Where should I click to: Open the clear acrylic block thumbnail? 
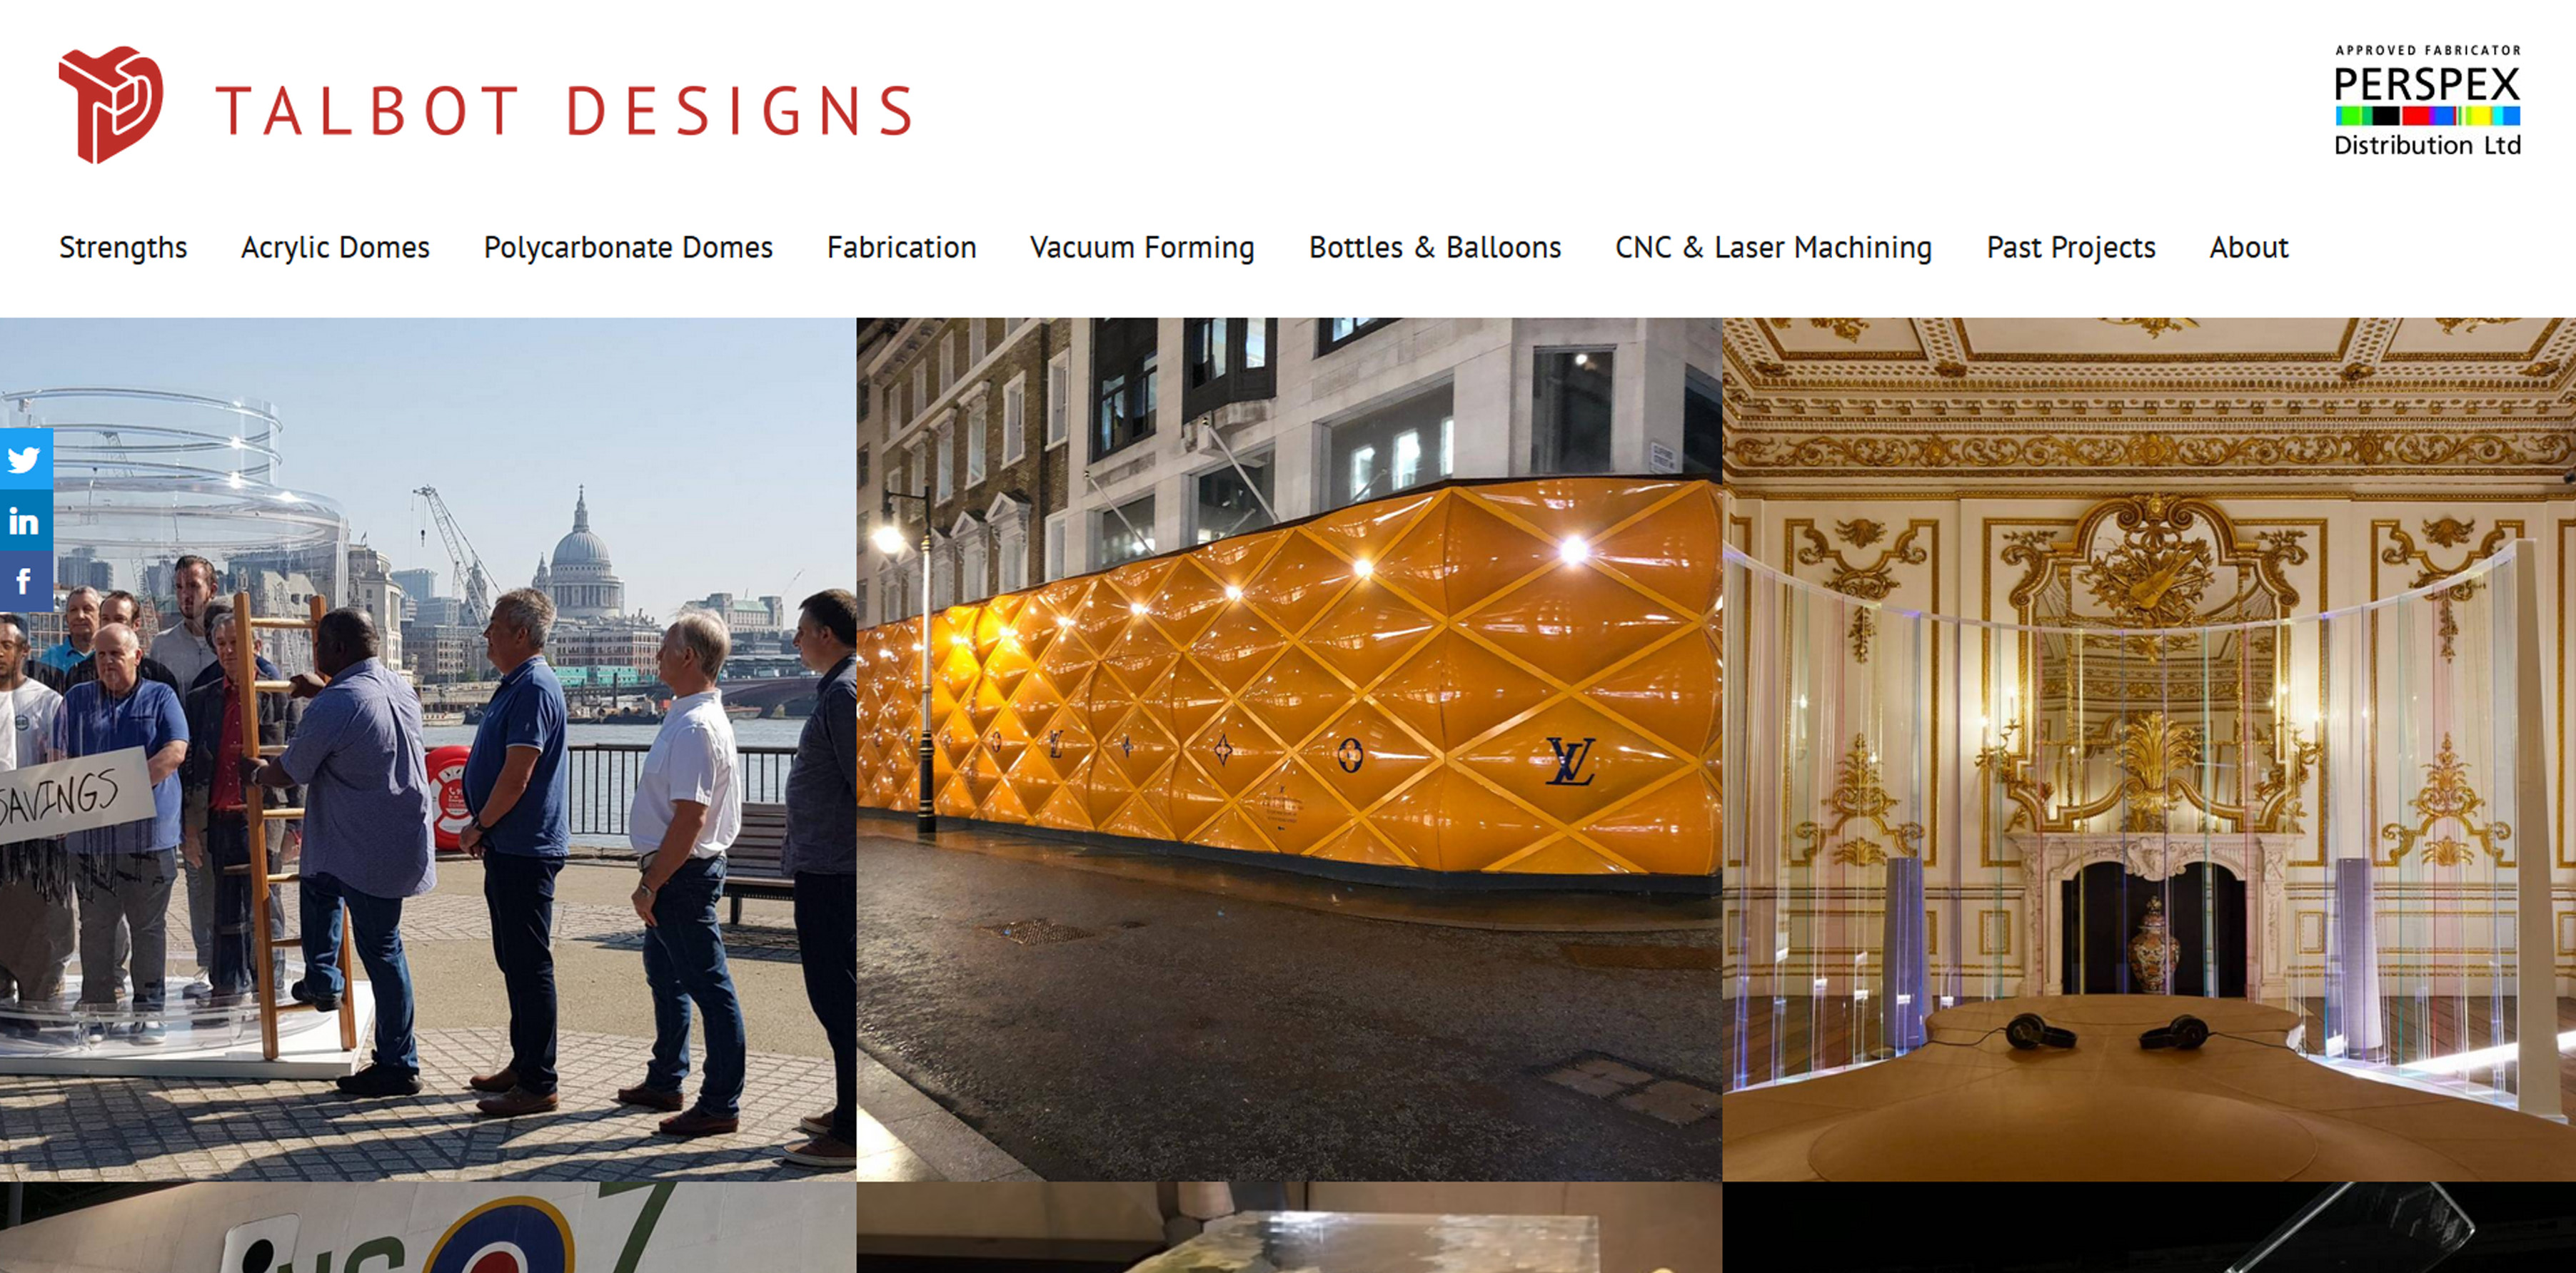click(x=1289, y=1228)
